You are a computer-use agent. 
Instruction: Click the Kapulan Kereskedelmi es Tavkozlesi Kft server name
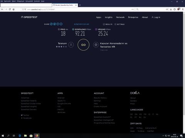[x=114, y=45]
